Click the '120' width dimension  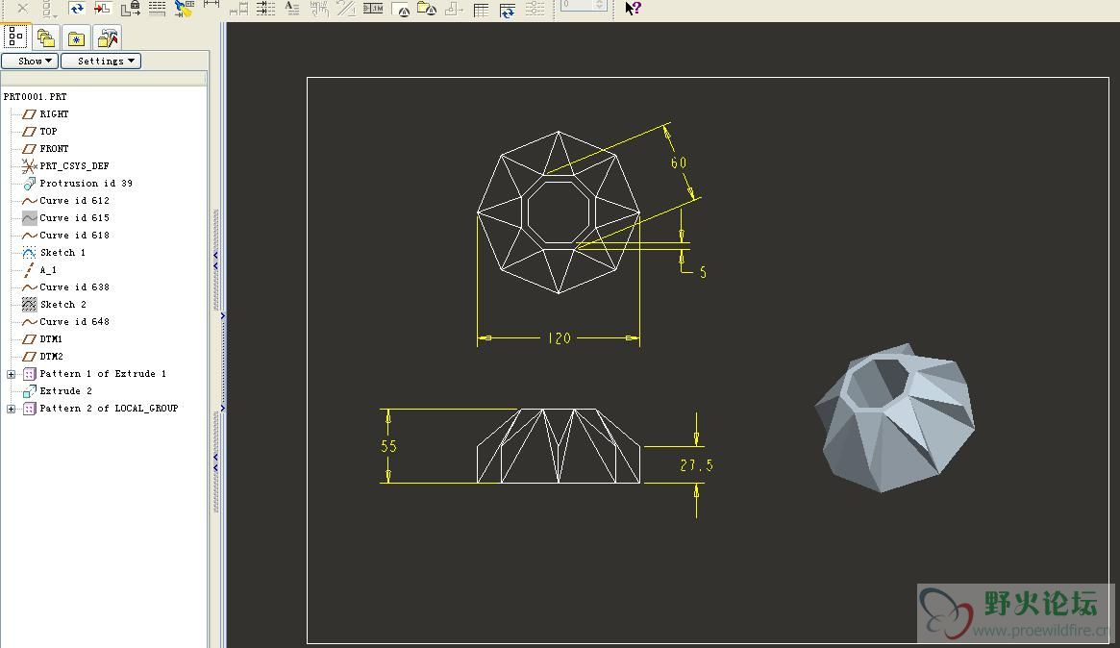560,338
